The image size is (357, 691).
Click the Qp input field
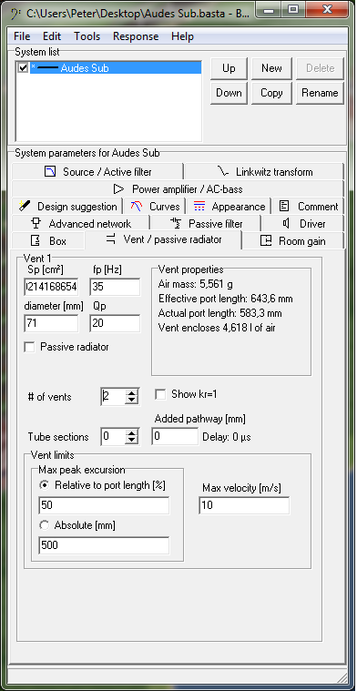point(115,323)
